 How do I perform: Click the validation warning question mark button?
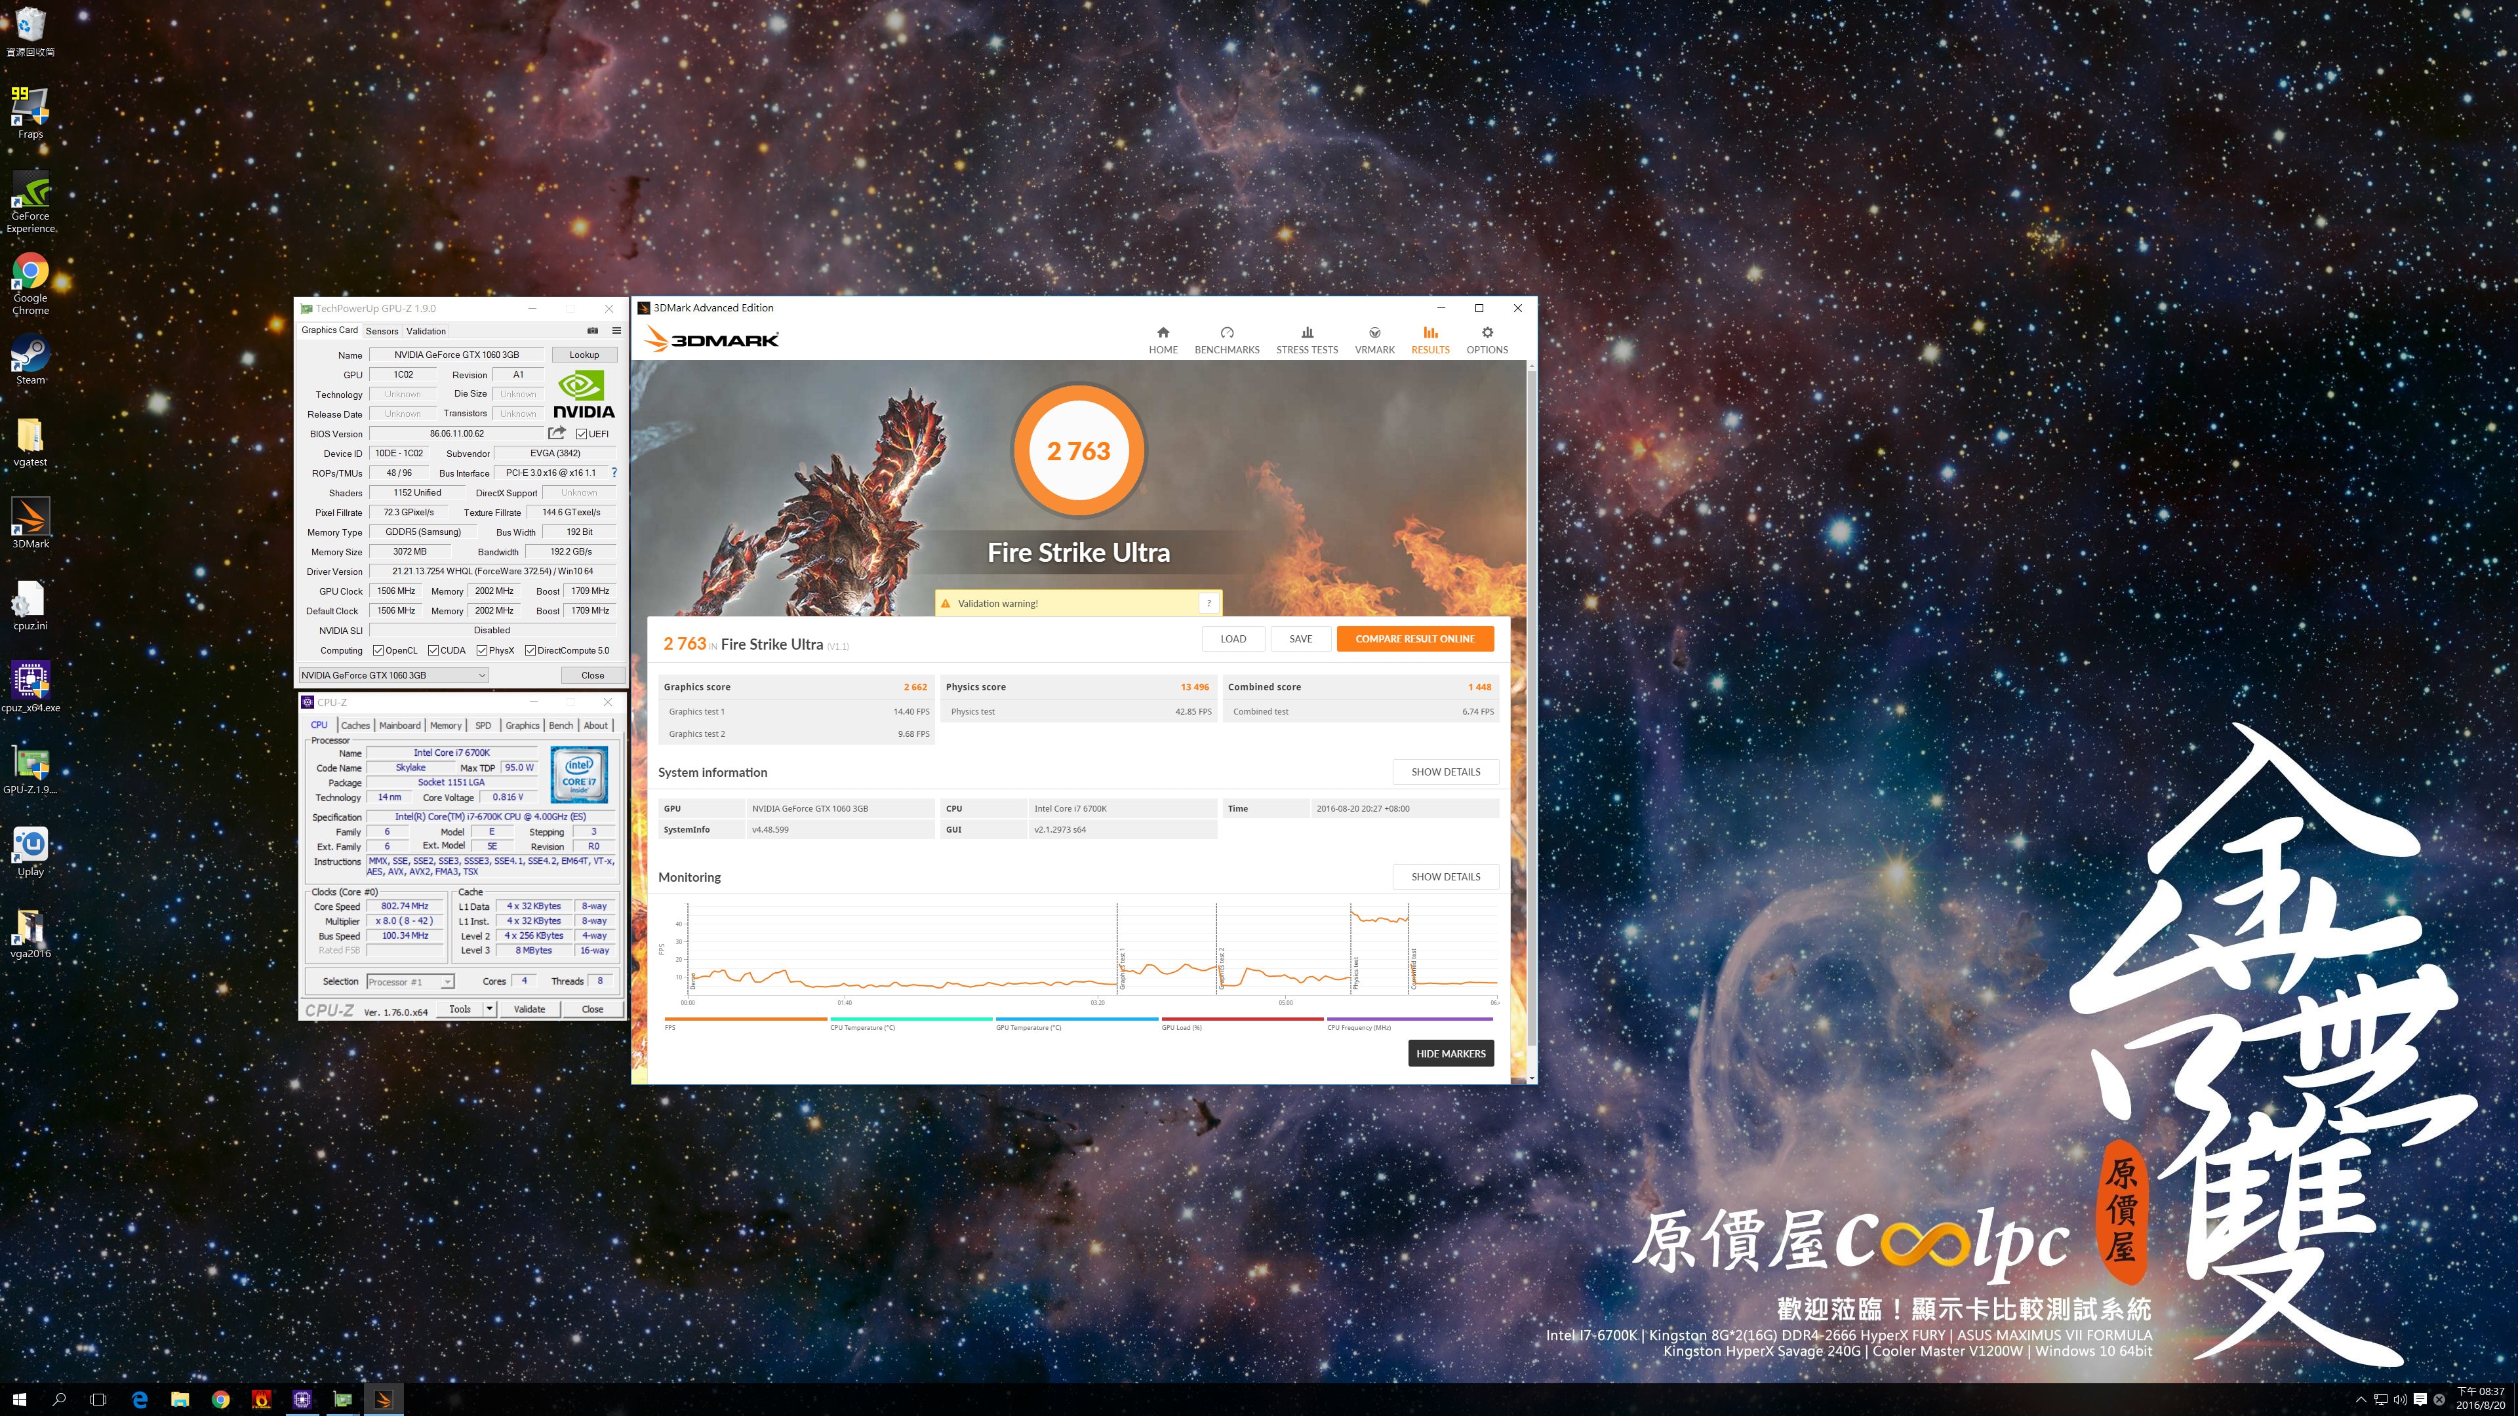(x=1208, y=603)
